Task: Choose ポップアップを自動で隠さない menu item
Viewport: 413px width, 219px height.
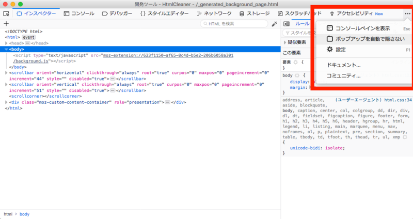Action: pos(364,39)
